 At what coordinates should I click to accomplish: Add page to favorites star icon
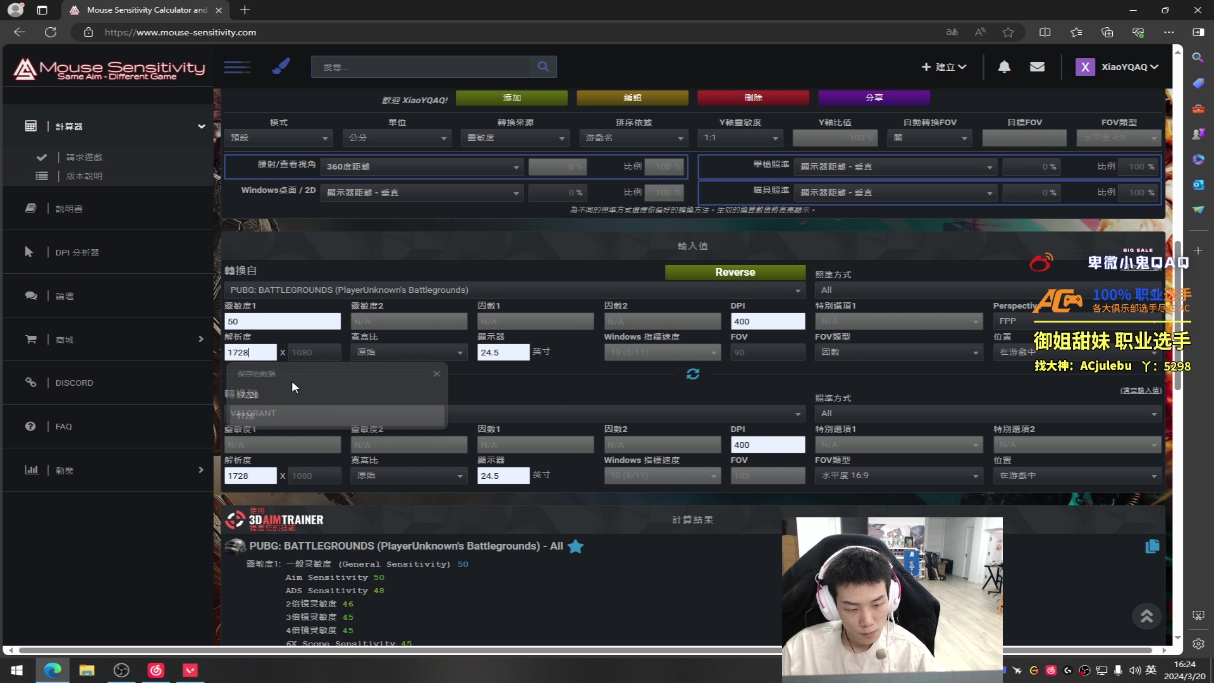(1008, 32)
